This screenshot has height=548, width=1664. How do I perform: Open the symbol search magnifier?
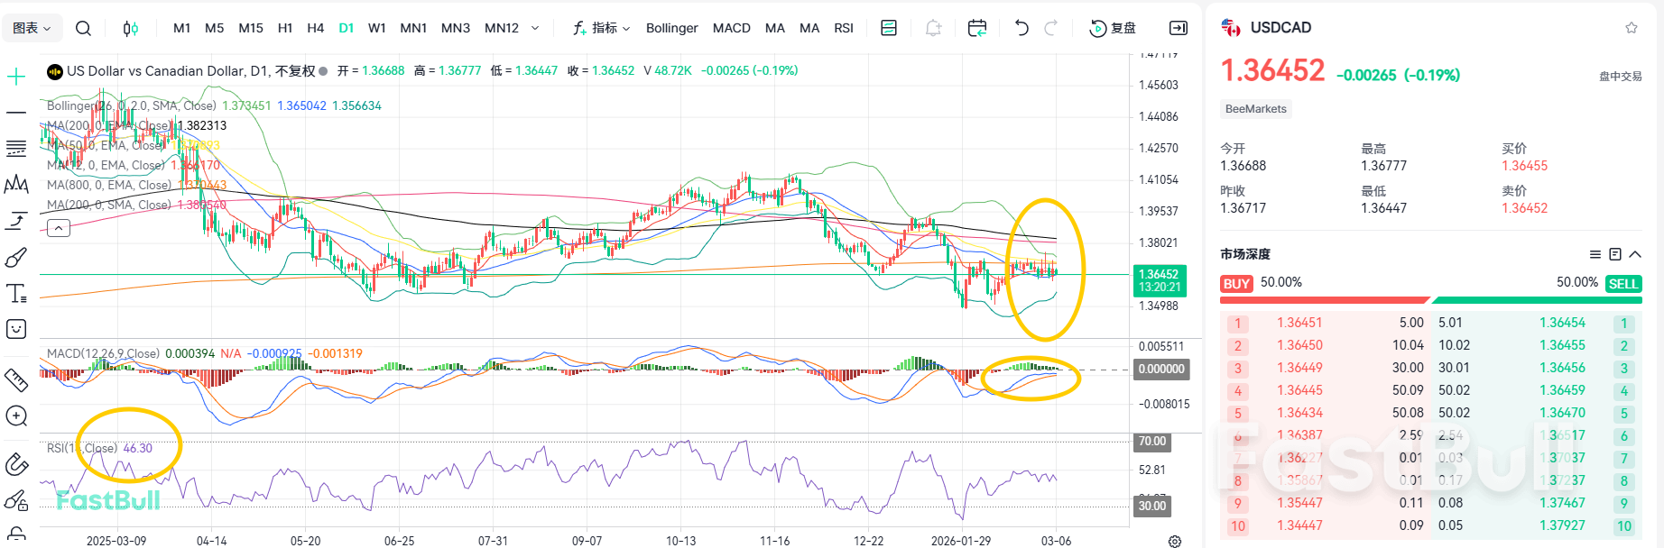[83, 28]
